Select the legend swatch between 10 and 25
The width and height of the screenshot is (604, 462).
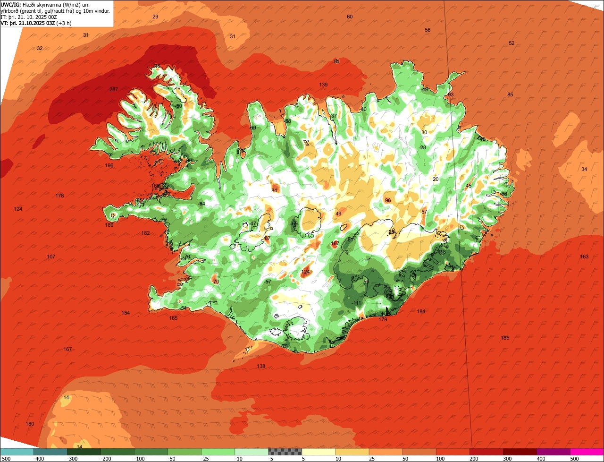tap(352, 452)
